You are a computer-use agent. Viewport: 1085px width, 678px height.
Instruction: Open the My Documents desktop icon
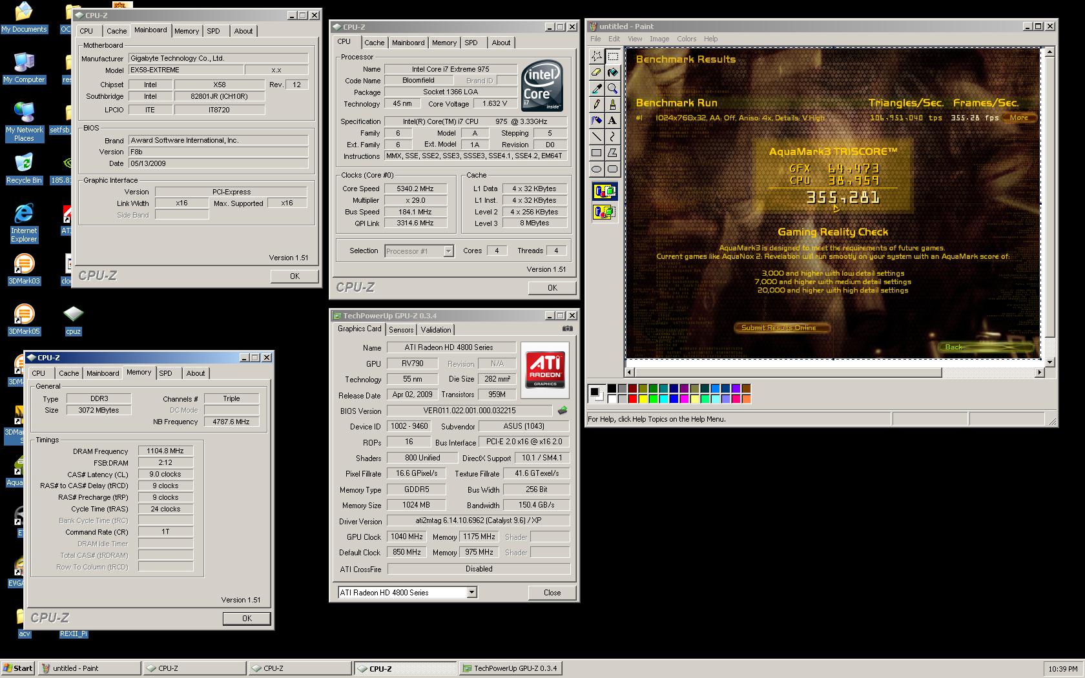(x=24, y=17)
